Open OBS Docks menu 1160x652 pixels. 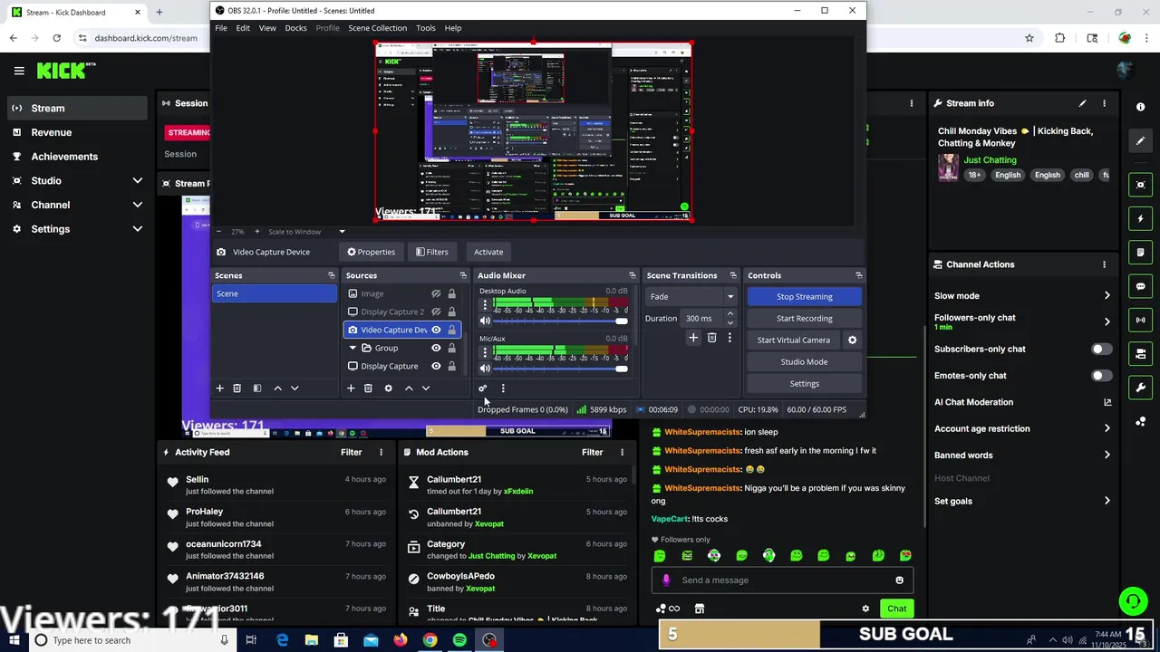(295, 28)
